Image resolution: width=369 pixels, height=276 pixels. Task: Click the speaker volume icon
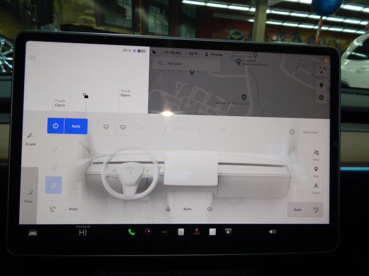[272, 232]
